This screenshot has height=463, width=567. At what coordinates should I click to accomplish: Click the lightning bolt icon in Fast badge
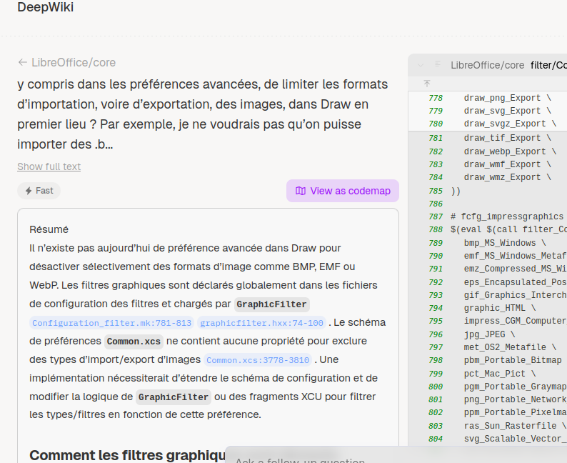coord(29,191)
